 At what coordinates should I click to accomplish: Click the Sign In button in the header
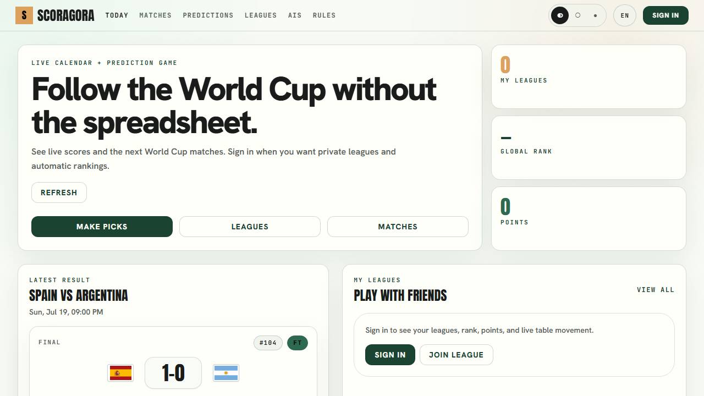coord(665,15)
